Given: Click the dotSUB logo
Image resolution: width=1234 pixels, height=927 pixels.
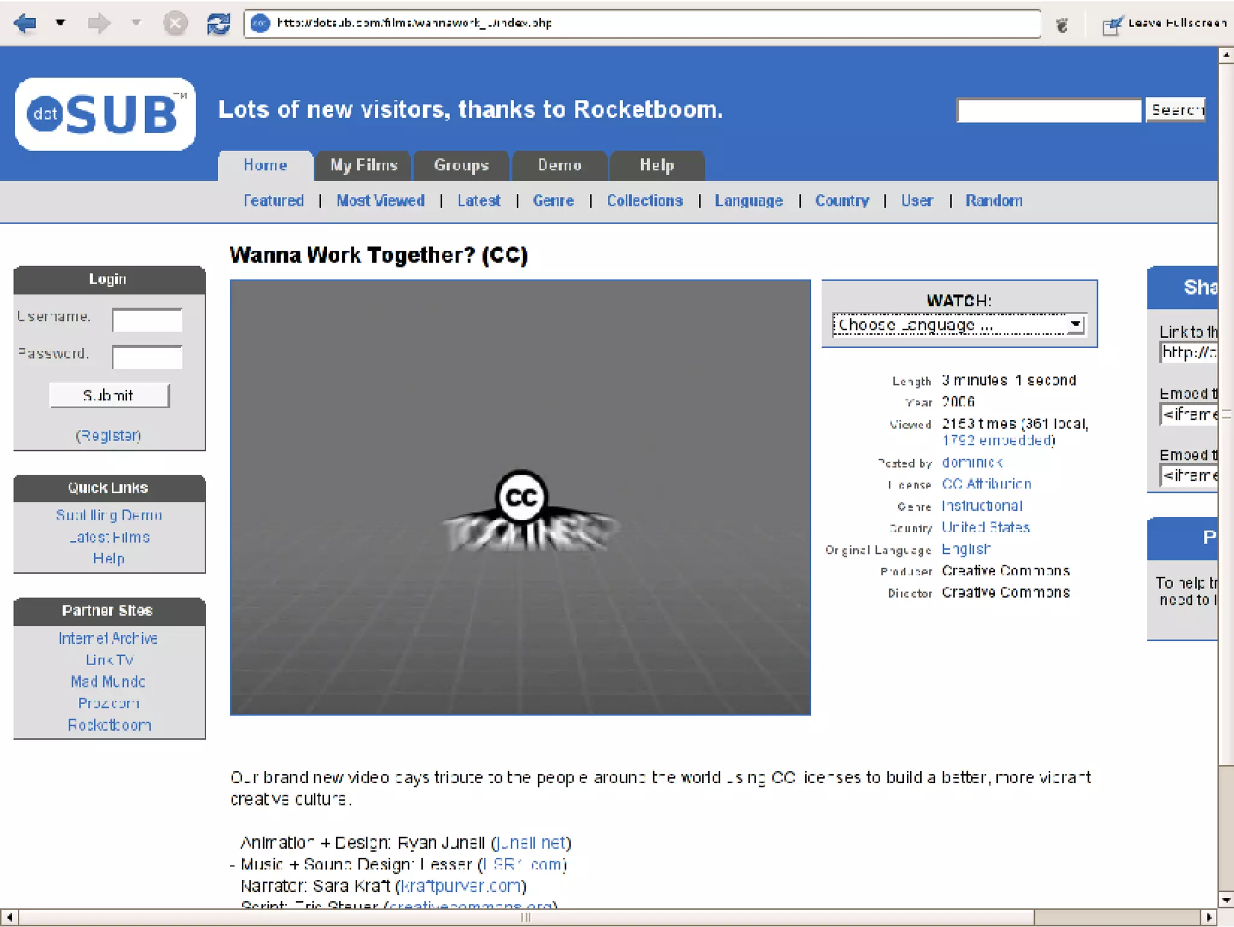Looking at the screenshot, I should coord(105,114).
